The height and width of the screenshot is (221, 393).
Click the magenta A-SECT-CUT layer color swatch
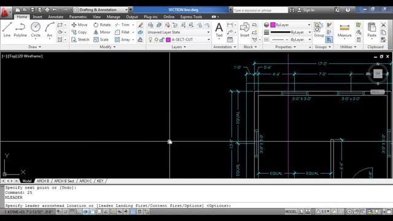(x=168, y=39)
